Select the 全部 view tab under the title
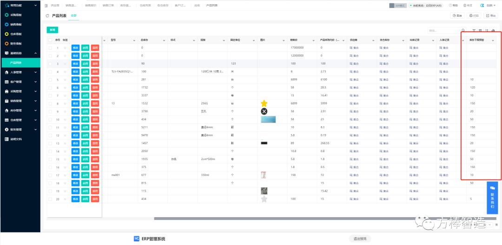The width and height of the screenshot is (502, 245). pyautogui.click(x=73, y=16)
